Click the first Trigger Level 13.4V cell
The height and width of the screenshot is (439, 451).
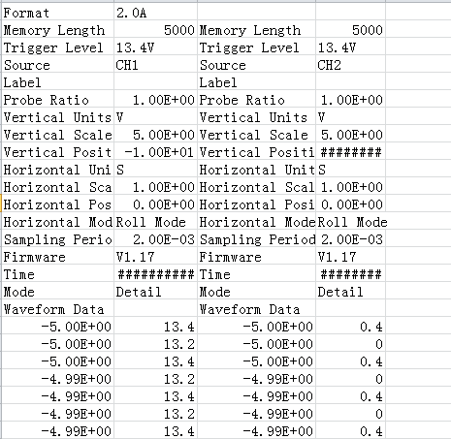pos(155,47)
